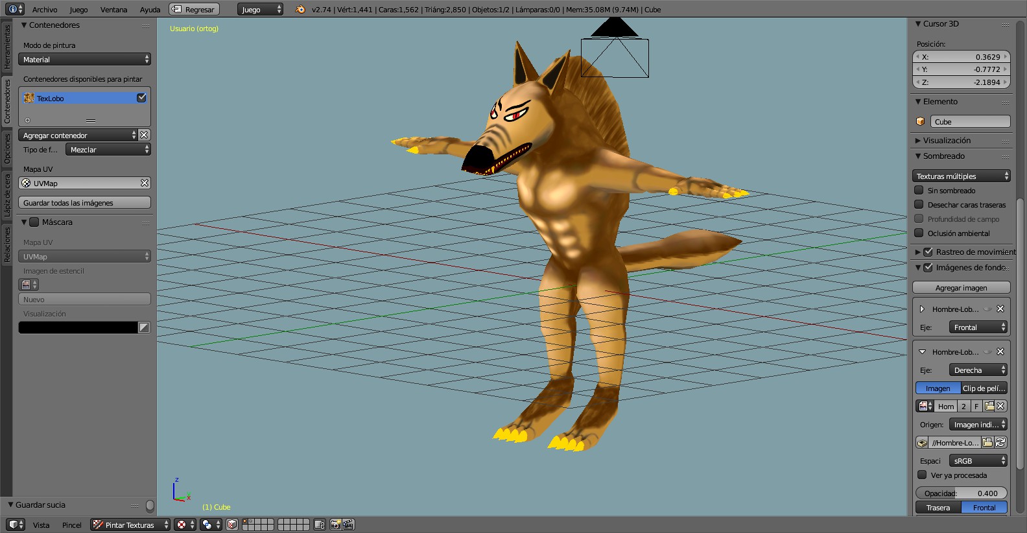Clear the UVMap field with X icon

pyautogui.click(x=145, y=183)
